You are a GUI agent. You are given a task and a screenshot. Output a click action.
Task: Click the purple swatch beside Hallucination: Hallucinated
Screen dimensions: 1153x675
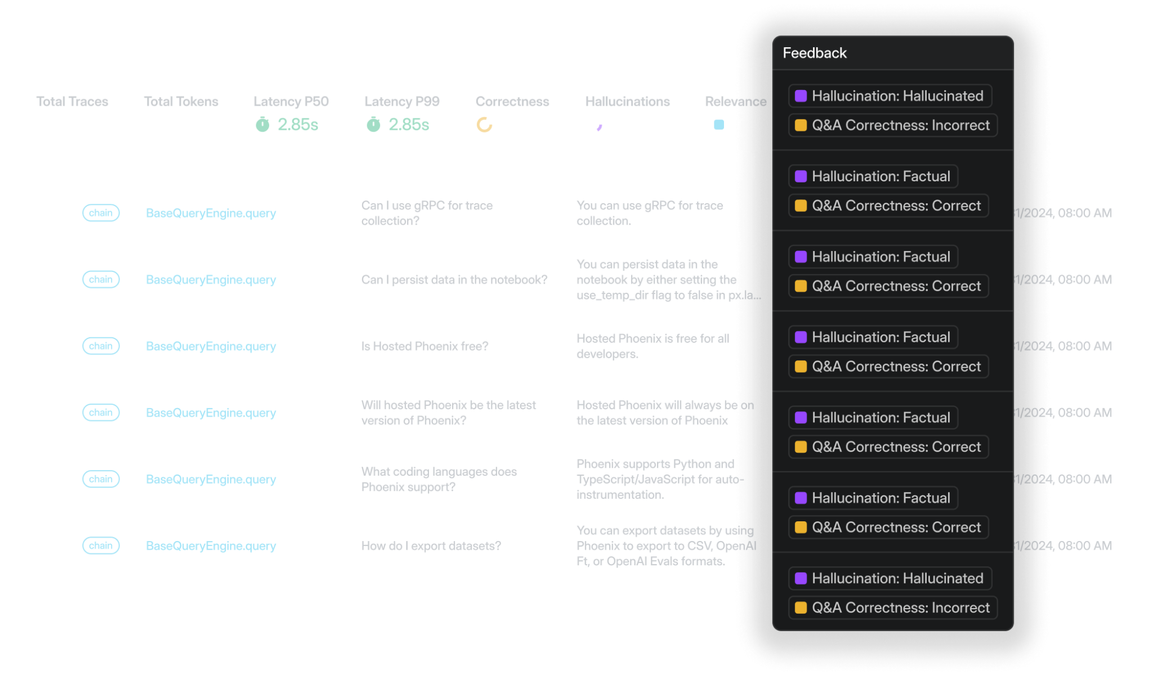click(x=800, y=96)
